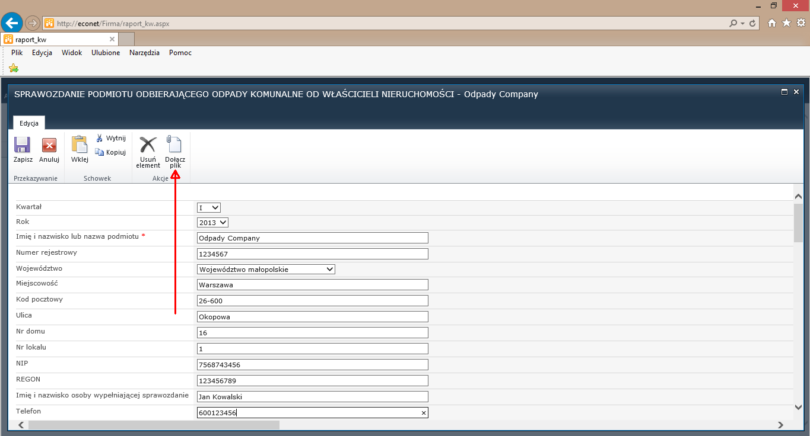Click the Miejscowość field

coord(312,285)
